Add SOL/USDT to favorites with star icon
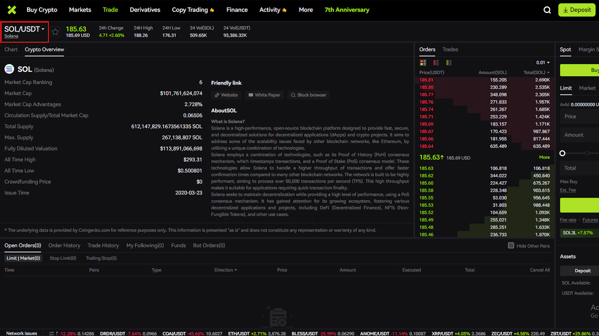 55,32
